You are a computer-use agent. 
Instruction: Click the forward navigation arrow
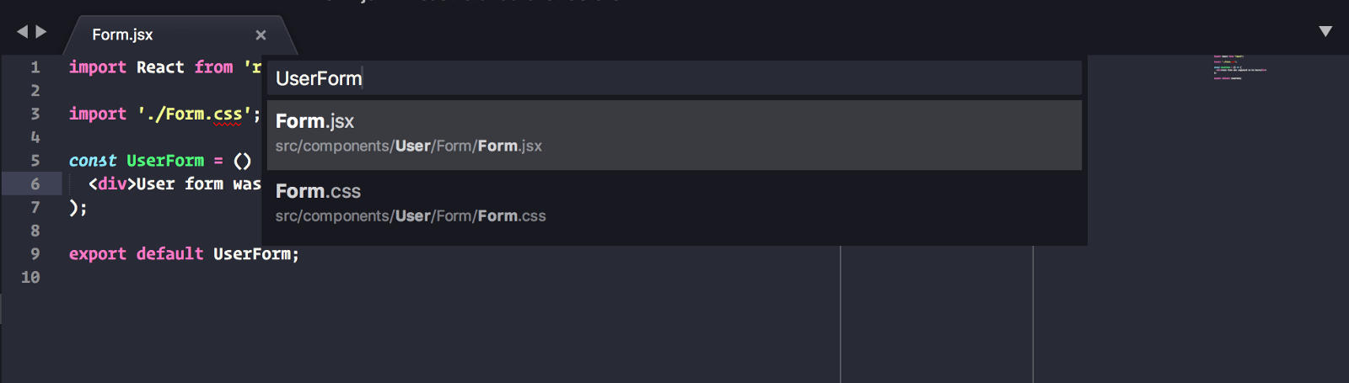(x=41, y=32)
